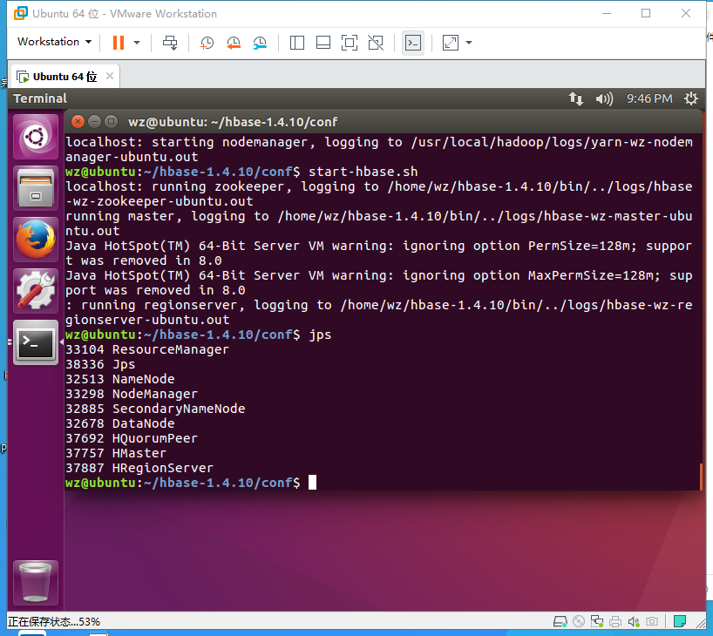Image resolution: width=713 pixels, height=636 pixels.
Task: Expand the stretch display options arrow
Action: click(x=469, y=43)
